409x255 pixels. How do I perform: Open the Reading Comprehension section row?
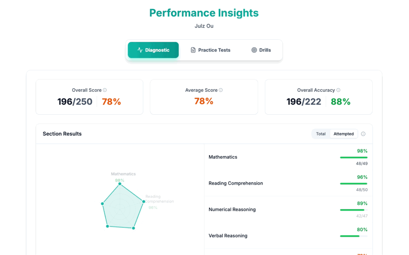(236, 183)
